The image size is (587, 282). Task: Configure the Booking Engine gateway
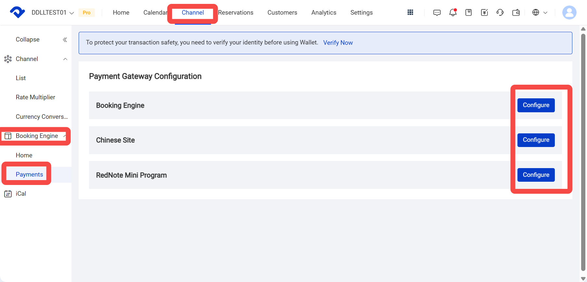[536, 105]
